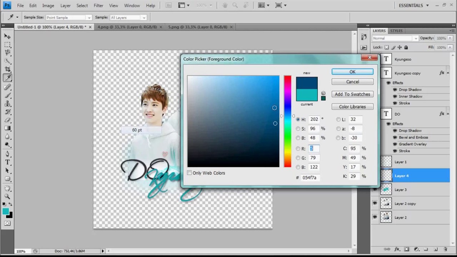
Task: Open Opacity slider arrow
Action: 450,38
